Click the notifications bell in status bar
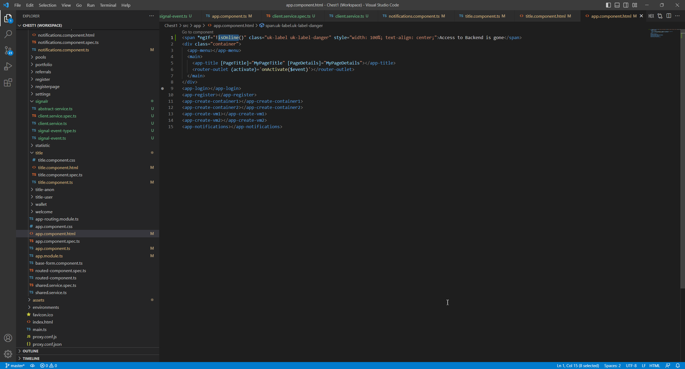The width and height of the screenshot is (685, 369). tap(678, 366)
